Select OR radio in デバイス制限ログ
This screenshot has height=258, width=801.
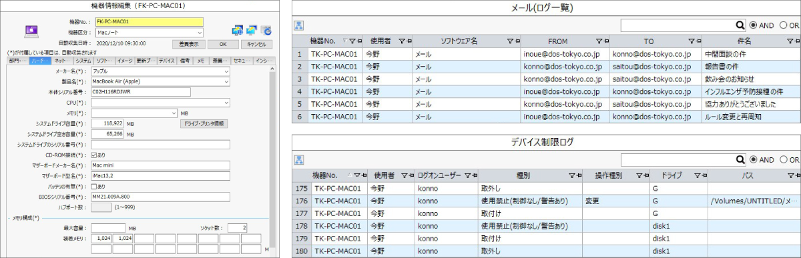click(x=784, y=160)
